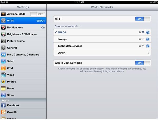
Task: Open Picture Frame settings
Action: (23, 41)
